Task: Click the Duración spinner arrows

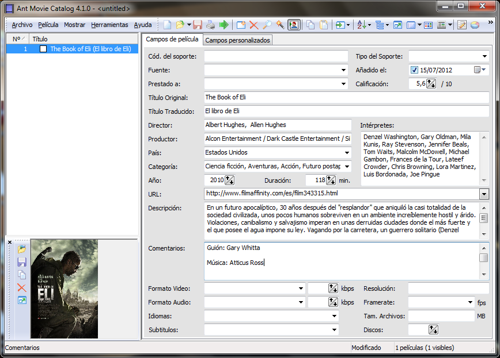Action: [331, 180]
